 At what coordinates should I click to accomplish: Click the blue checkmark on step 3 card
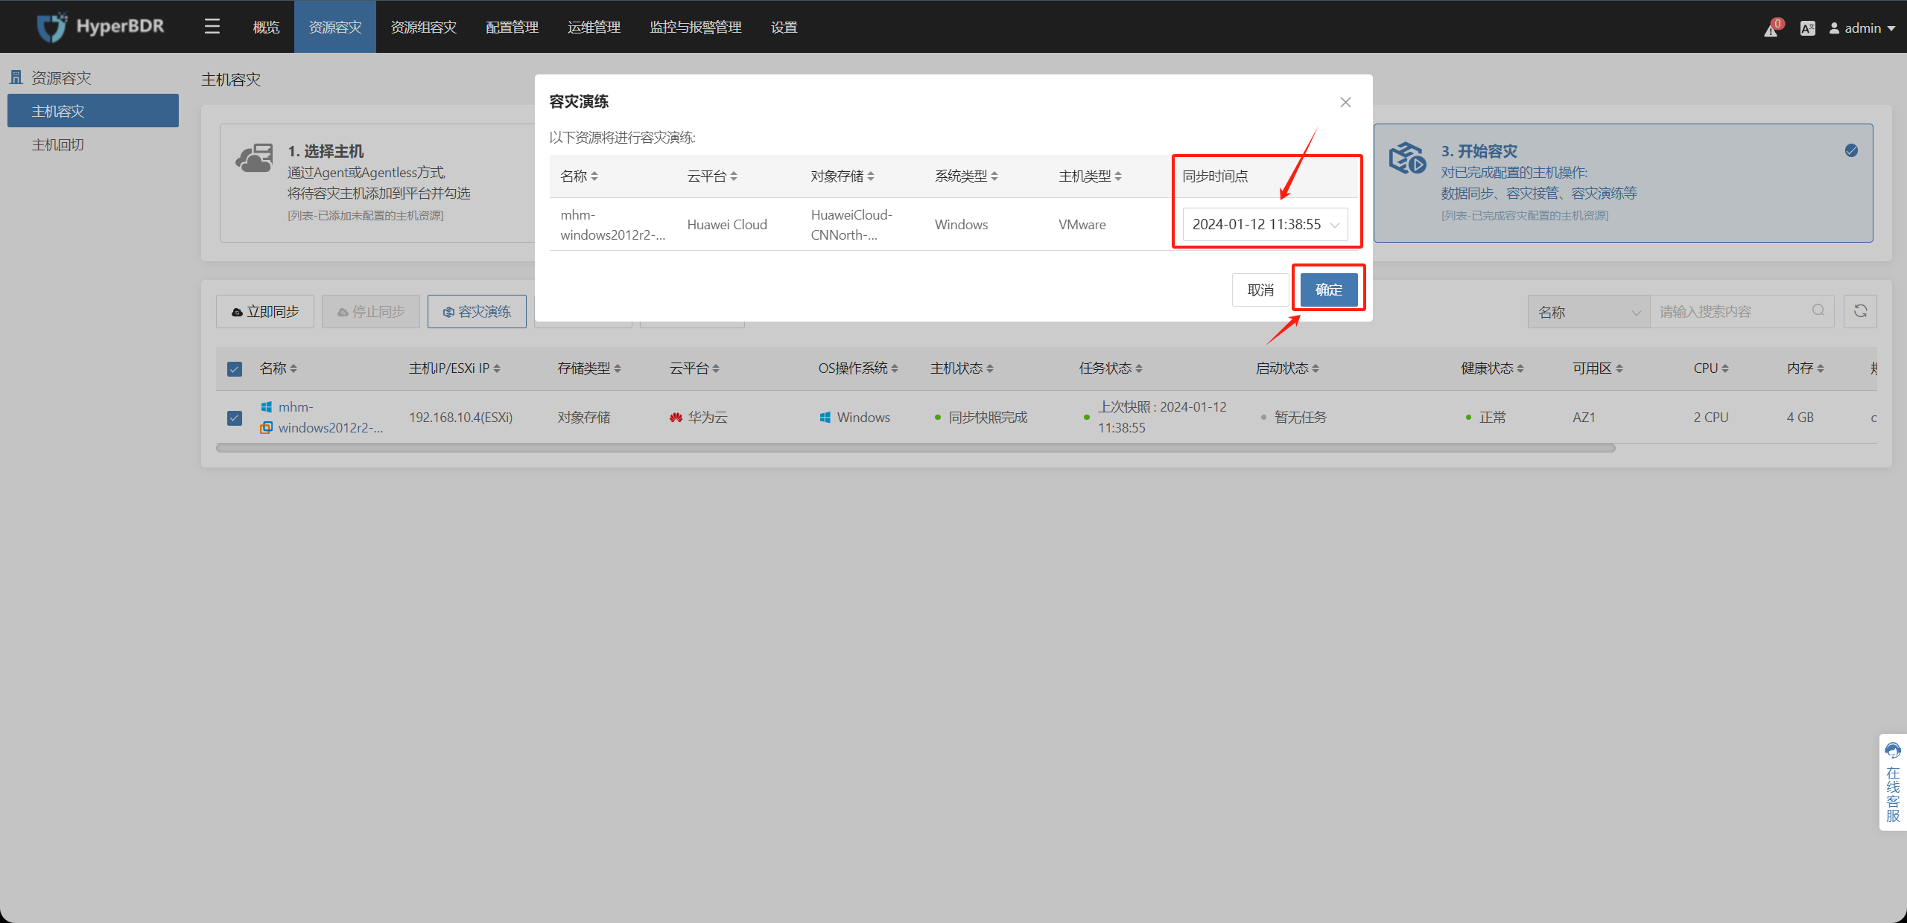(1851, 151)
